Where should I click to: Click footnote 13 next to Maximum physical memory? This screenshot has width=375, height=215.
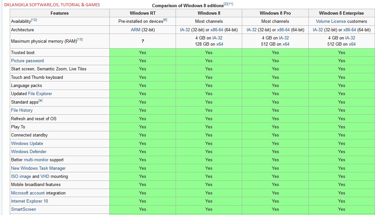pos(80,40)
